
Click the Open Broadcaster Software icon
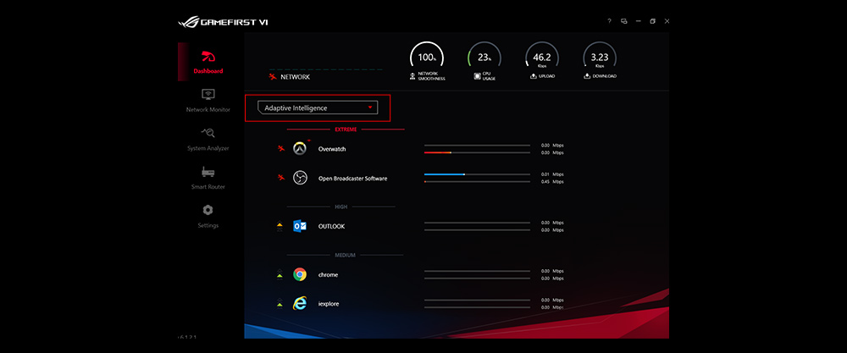(x=299, y=178)
